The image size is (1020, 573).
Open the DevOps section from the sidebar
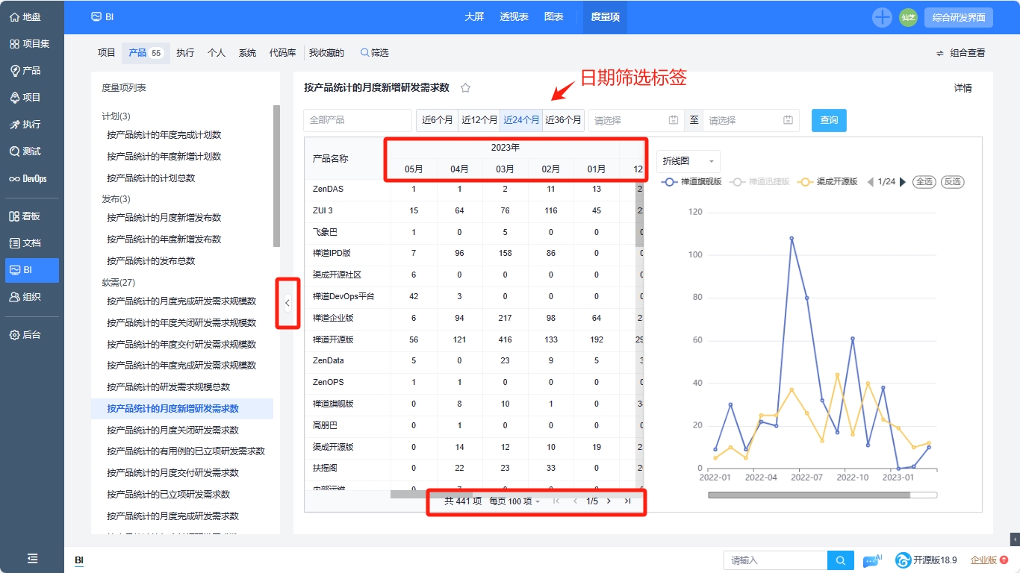31,178
